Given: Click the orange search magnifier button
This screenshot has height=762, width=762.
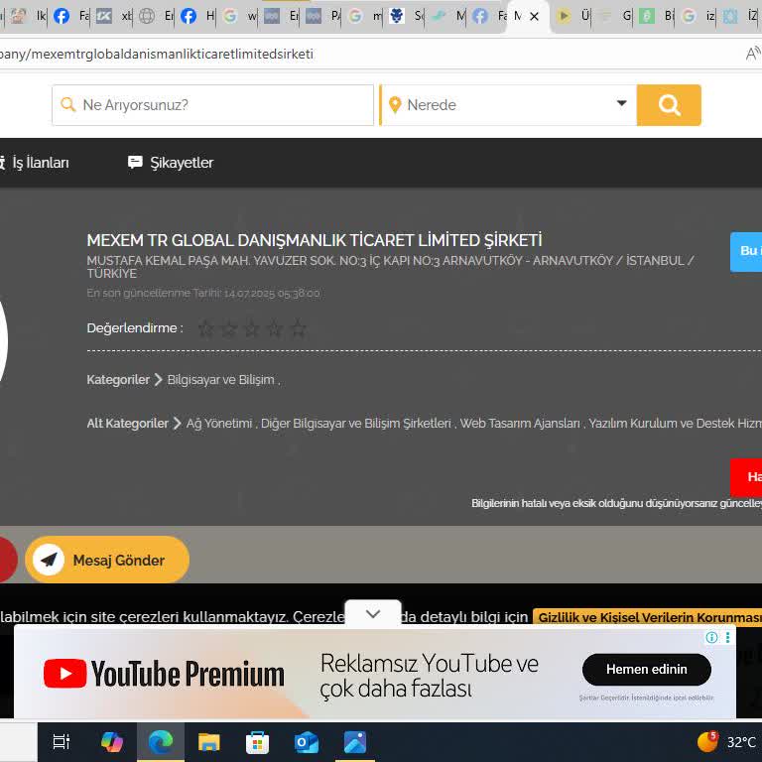Looking at the screenshot, I should (x=669, y=105).
